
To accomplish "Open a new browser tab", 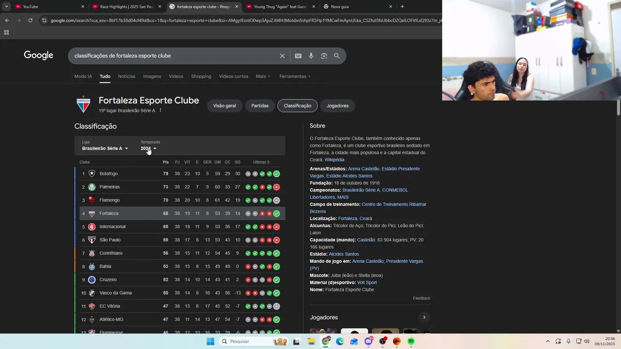I will click(x=402, y=7).
